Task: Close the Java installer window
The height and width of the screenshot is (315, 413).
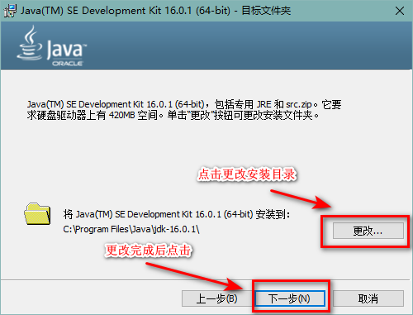Action: (400, 11)
